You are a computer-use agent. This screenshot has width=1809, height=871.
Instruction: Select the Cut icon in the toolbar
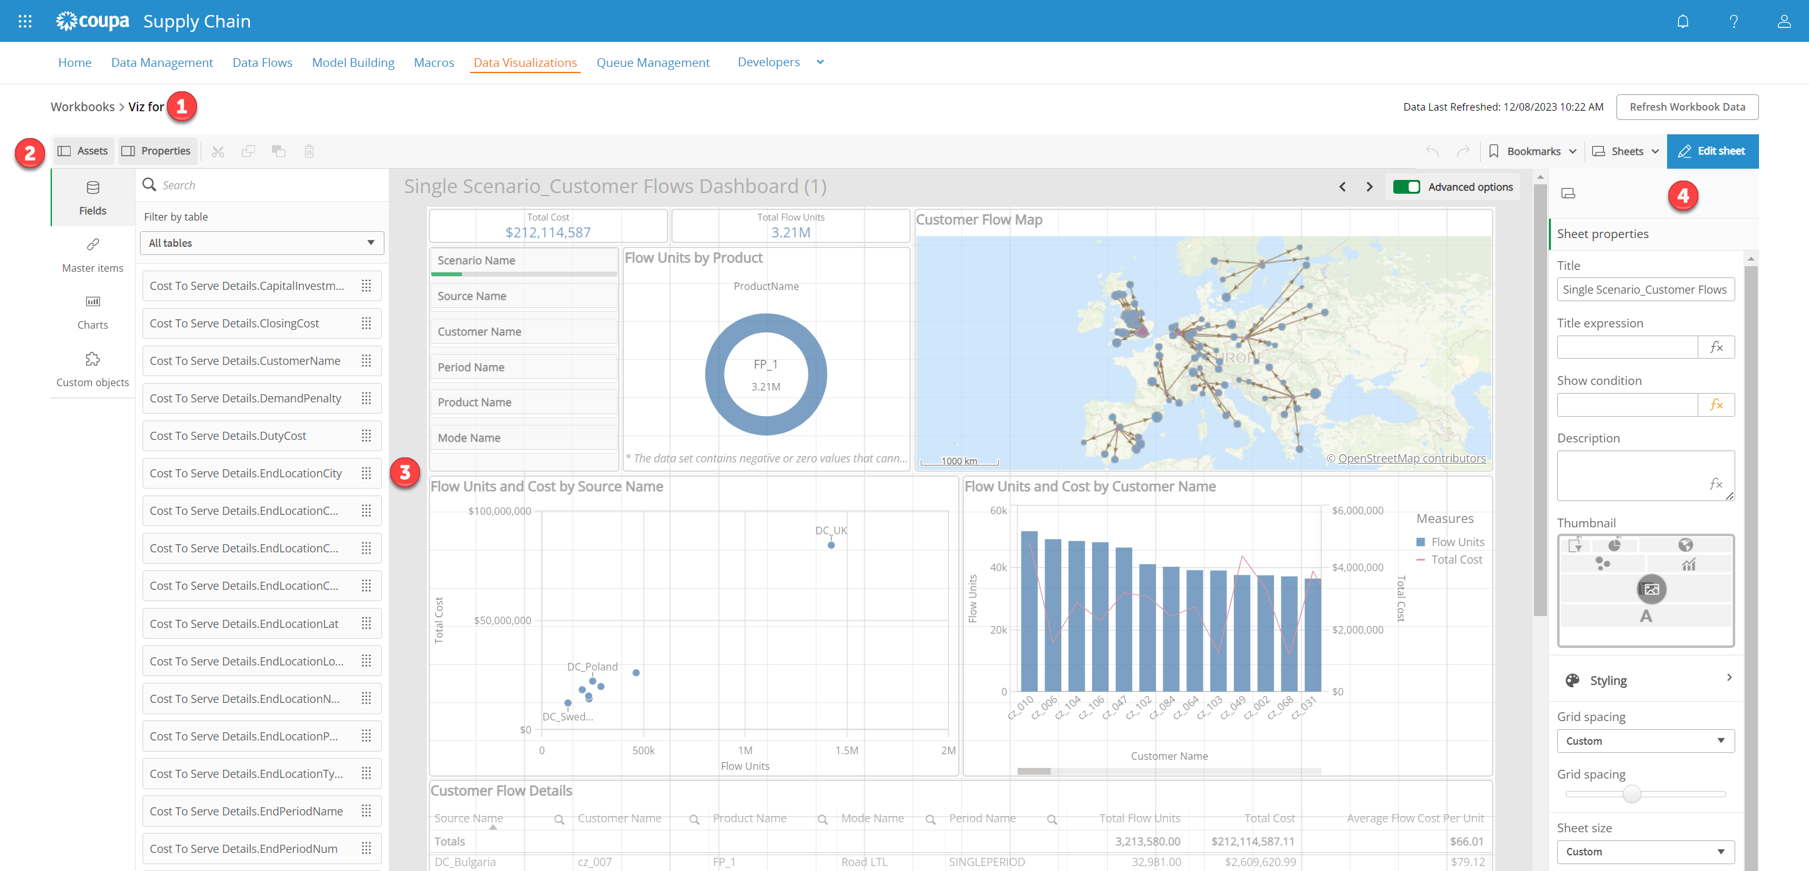tap(218, 151)
